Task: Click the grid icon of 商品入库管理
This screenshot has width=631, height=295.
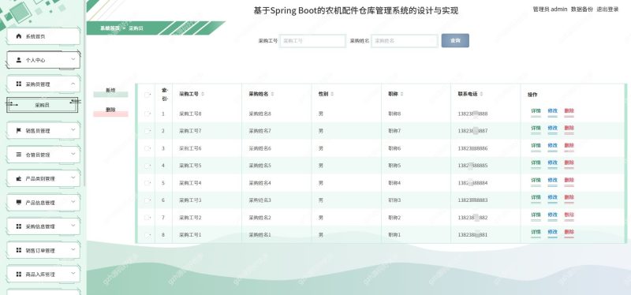Action: (18, 274)
